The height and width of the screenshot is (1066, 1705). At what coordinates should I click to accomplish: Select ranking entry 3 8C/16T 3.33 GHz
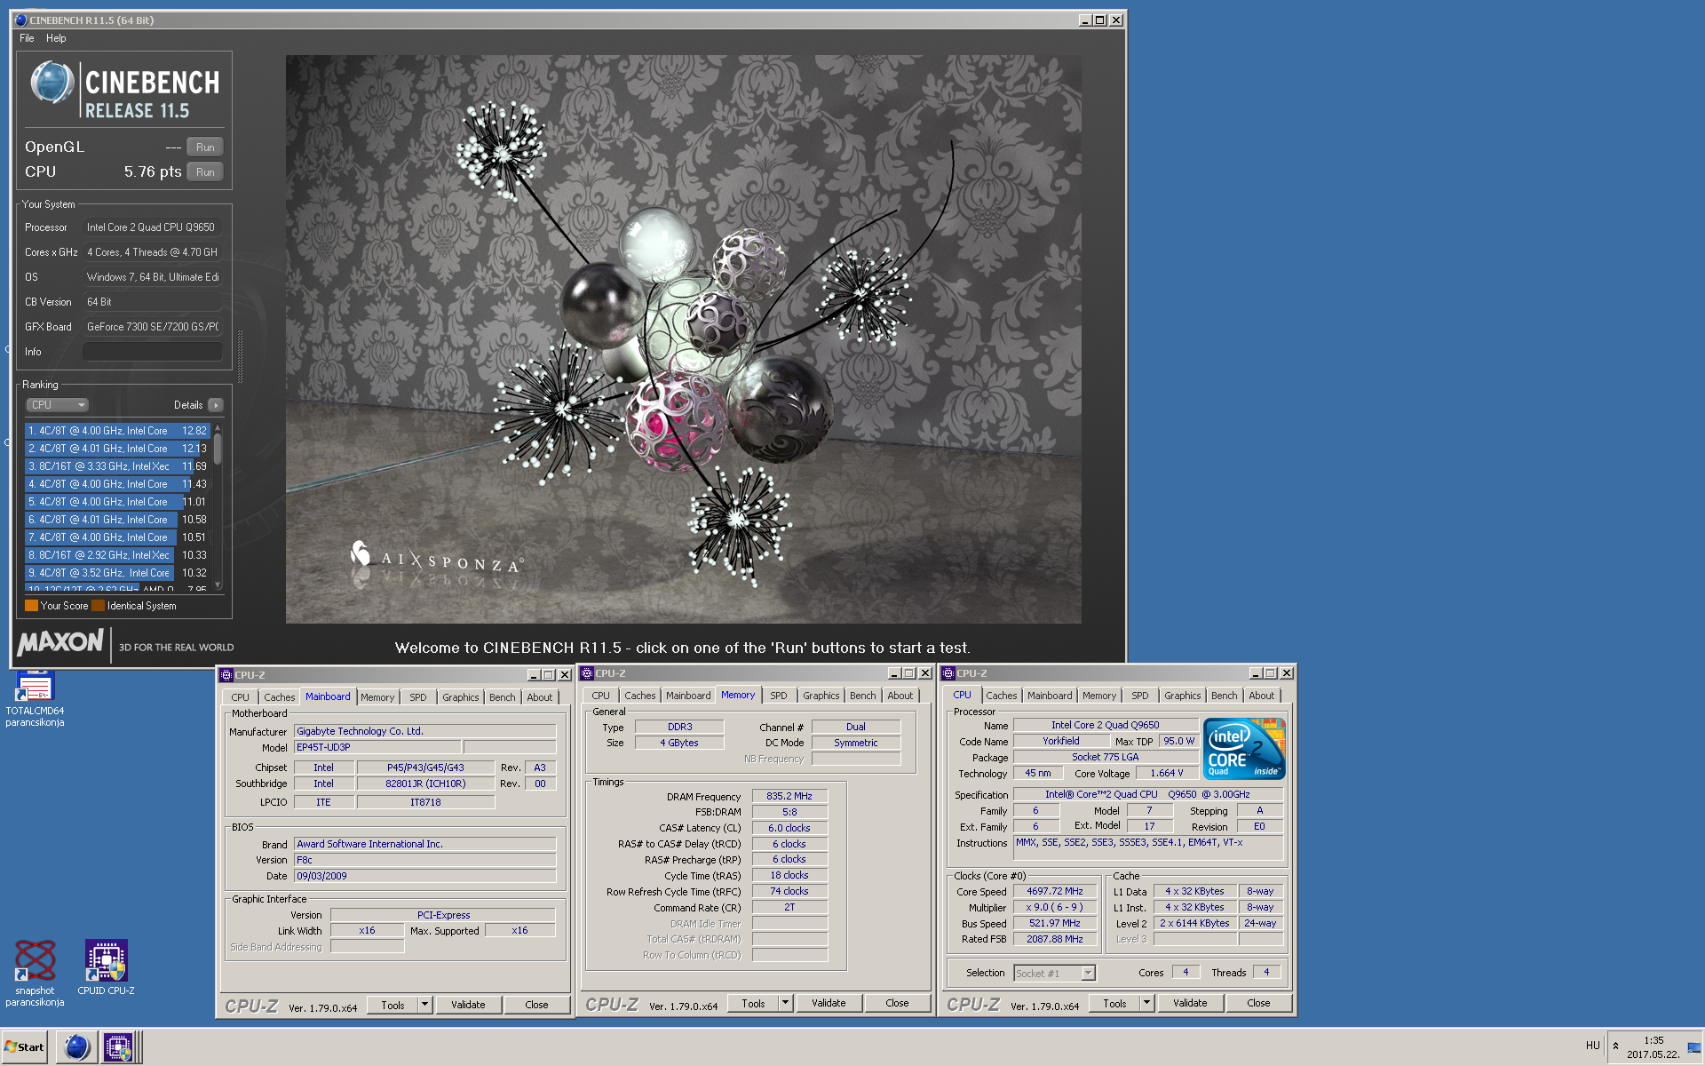pyautogui.click(x=116, y=466)
